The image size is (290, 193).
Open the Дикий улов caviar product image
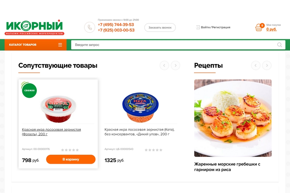(x=140, y=107)
